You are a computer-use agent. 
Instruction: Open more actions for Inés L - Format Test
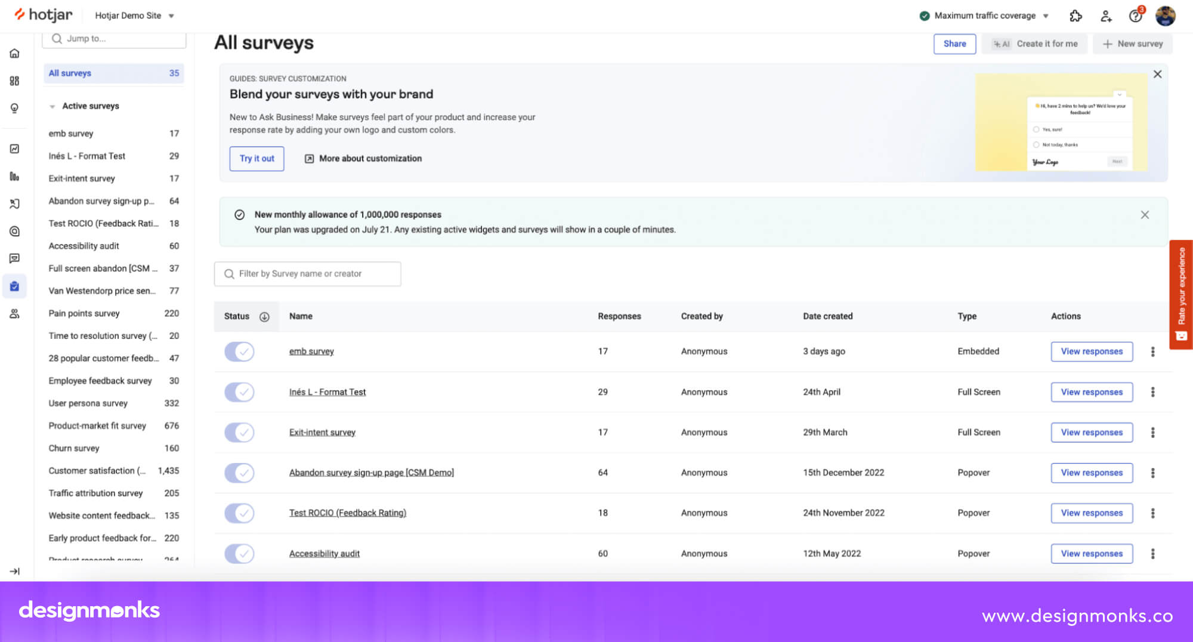pyautogui.click(x=1152, y=392)
